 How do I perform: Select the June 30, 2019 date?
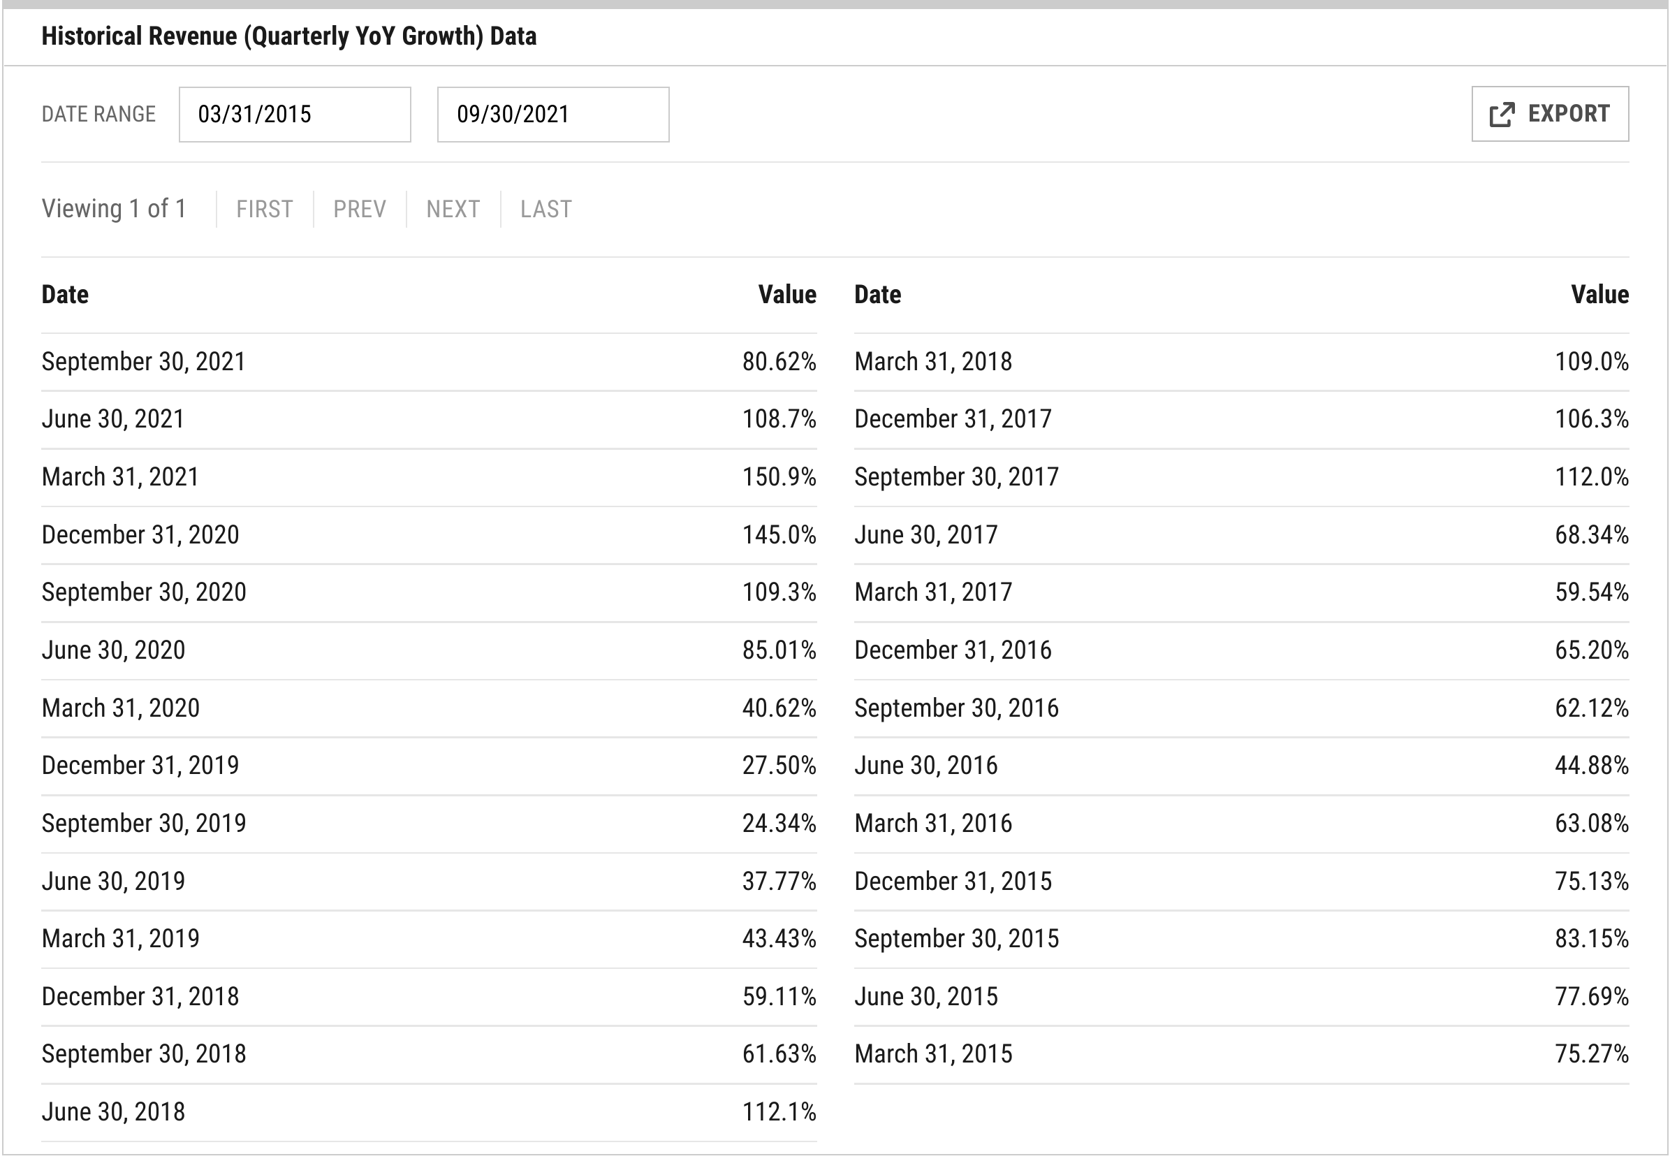tap(113, 881)
